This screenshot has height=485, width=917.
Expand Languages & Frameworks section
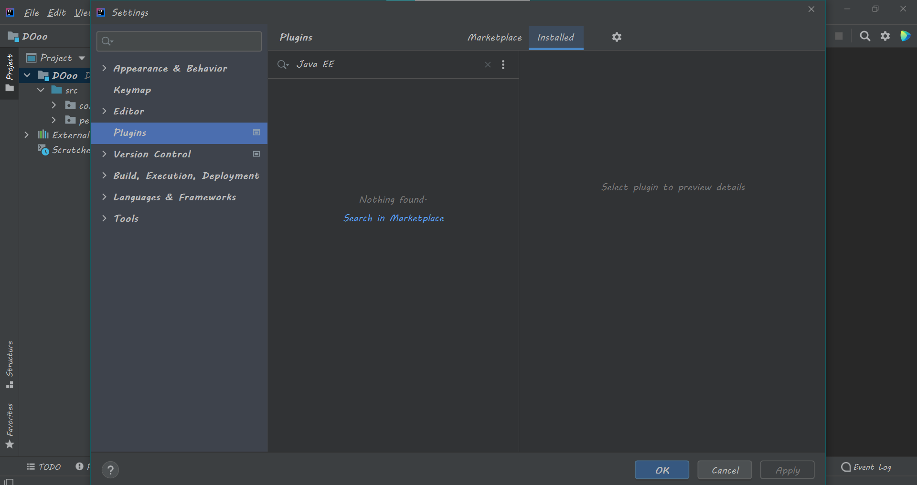104,197
